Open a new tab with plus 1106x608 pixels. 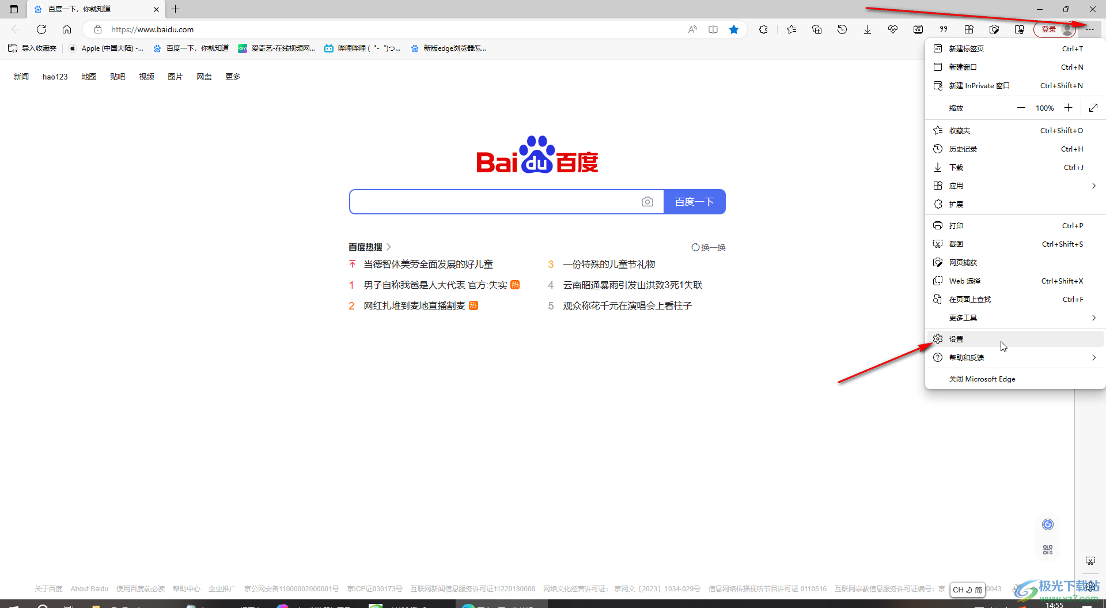(x=176, y=9)
